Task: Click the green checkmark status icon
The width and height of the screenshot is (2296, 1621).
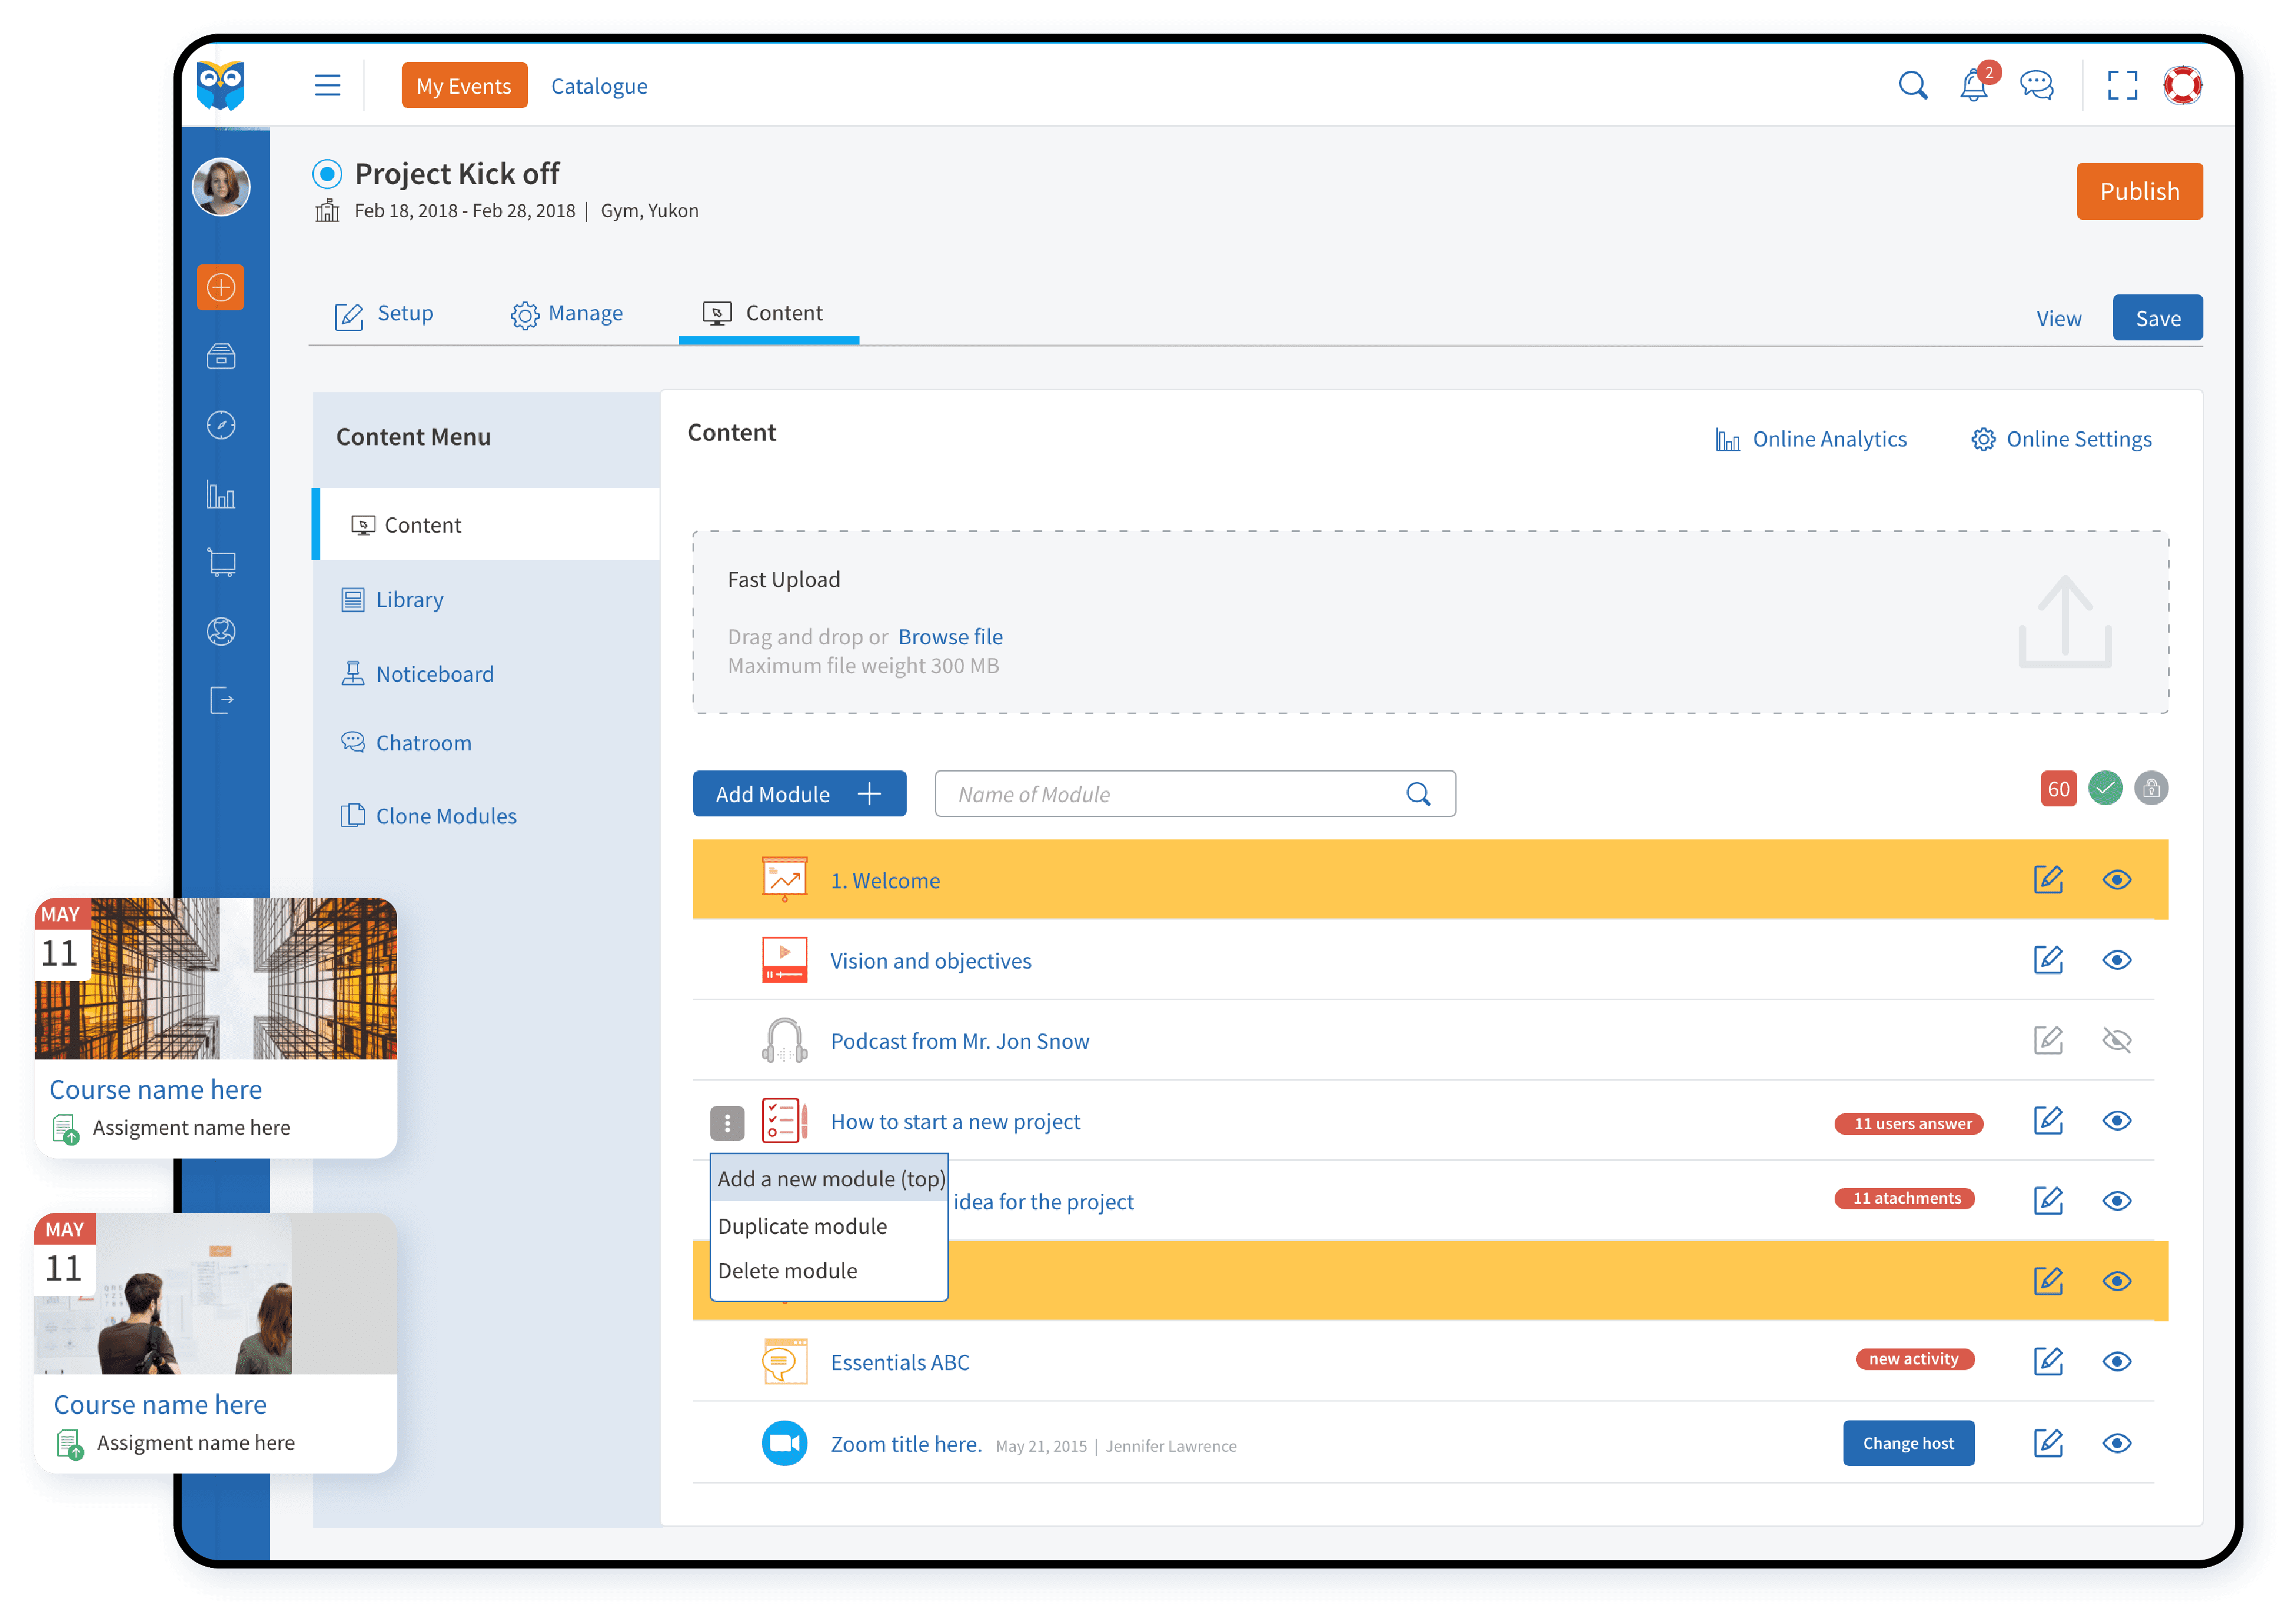Action: (x=2104, y=789)
